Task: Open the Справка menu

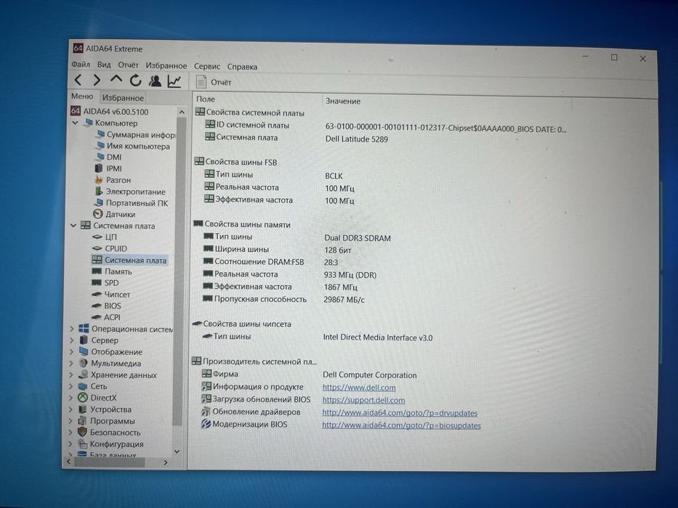Action: (x=242, y=67)
